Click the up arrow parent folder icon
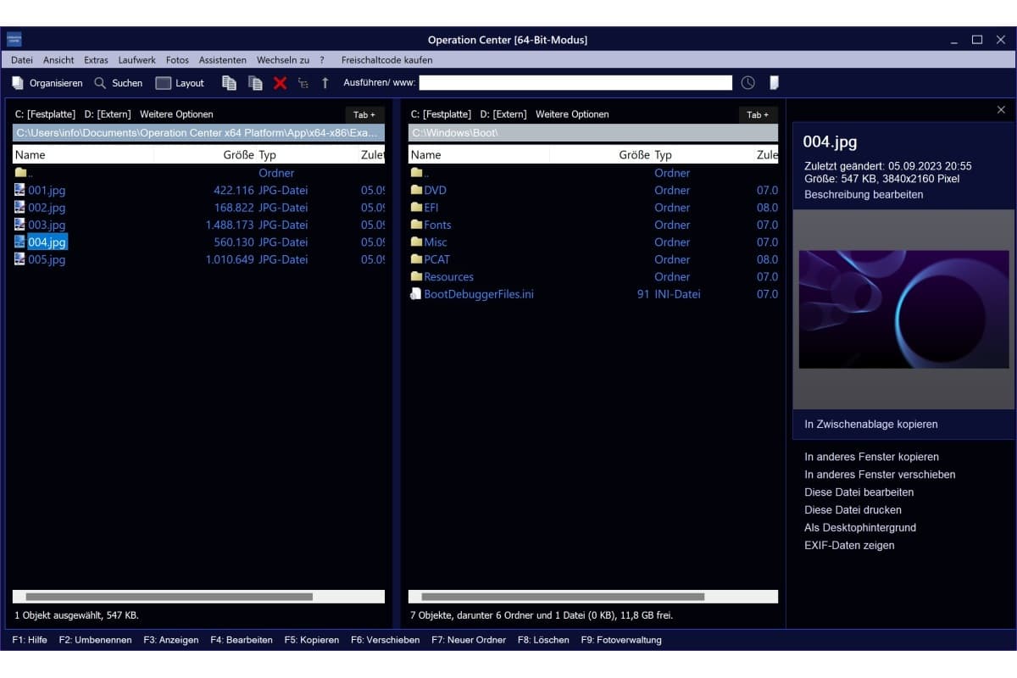The height and width of the screenshot is (678, 1017). tap(325, 83)
